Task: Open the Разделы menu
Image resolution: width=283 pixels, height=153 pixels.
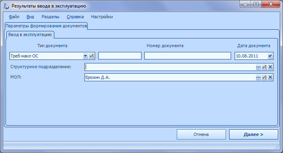Action: coord(50,17)
